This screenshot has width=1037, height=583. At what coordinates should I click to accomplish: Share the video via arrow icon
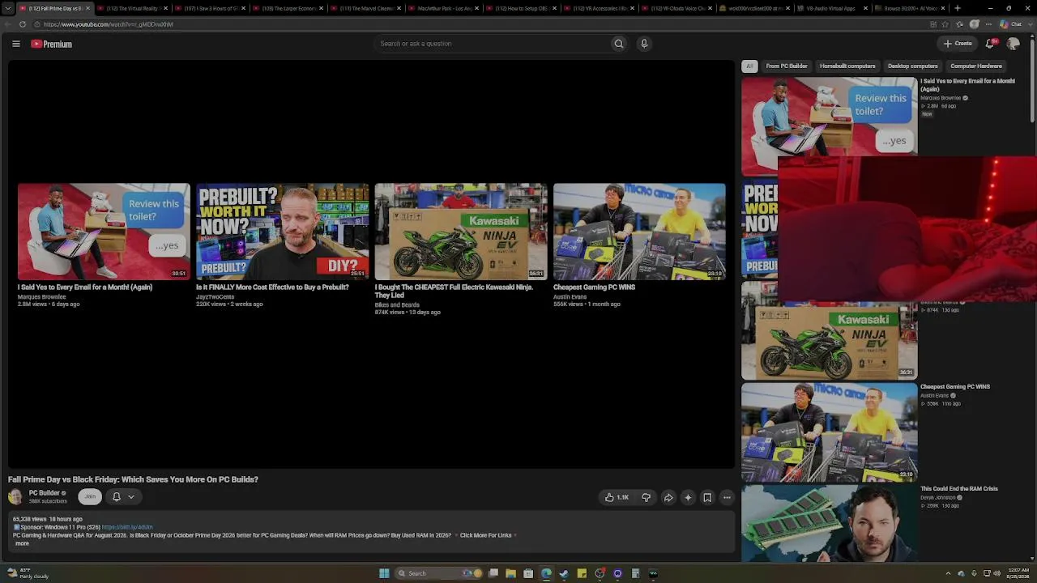(x=668, y=497)
